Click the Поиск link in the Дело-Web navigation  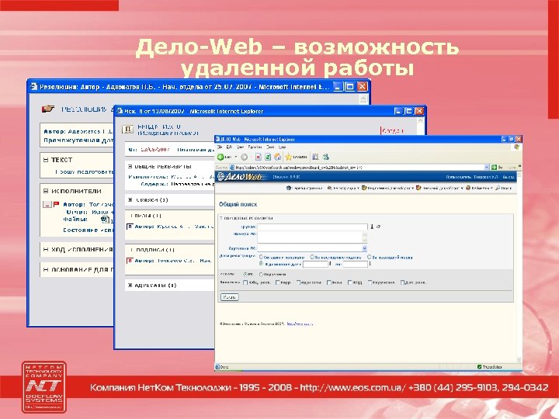pyautogui.click(x=503, y=188)
